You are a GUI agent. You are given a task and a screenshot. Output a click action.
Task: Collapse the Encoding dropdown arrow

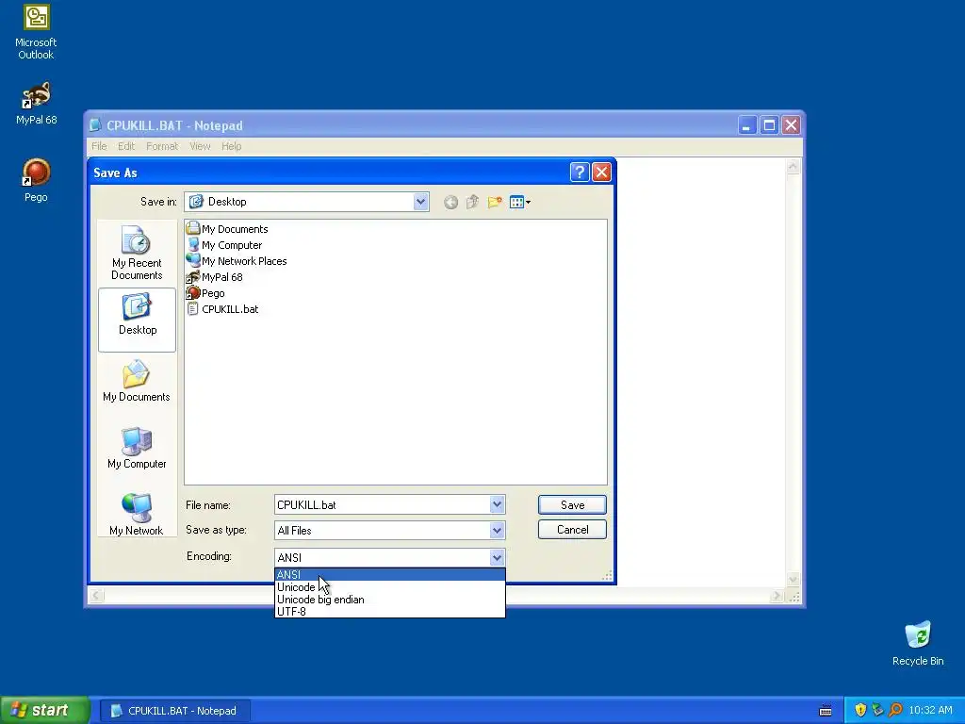498,557
